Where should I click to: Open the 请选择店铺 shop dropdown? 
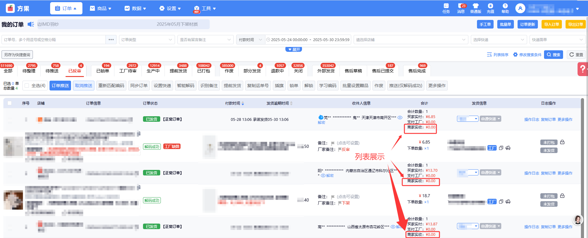[x=411, y=40]
